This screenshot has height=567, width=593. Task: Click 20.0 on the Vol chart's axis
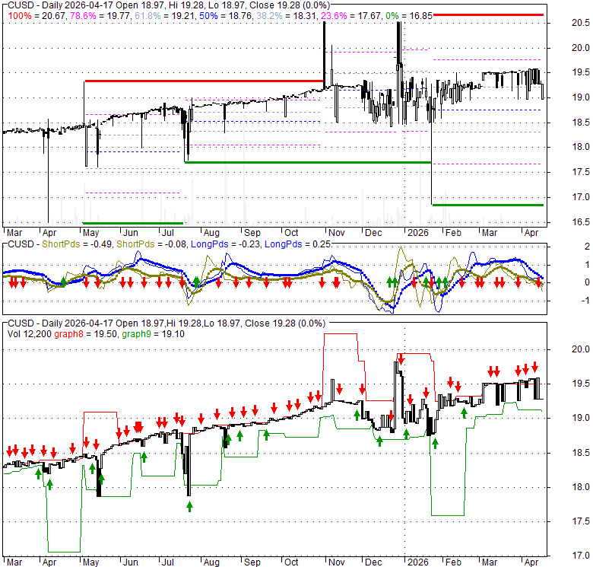(x=580, y=349)
